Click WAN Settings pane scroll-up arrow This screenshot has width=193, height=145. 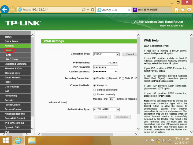[x=138, y=35]
